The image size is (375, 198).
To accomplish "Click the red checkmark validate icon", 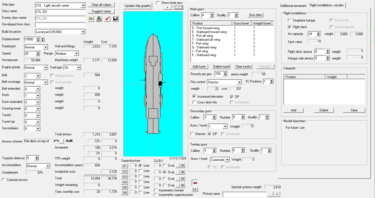I will point(107,18).
